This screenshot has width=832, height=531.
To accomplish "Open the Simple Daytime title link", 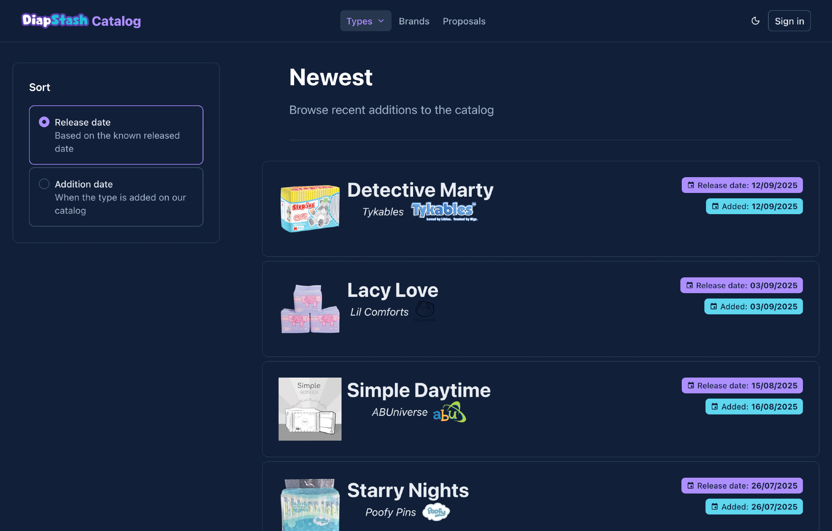I will pos(418,390).
